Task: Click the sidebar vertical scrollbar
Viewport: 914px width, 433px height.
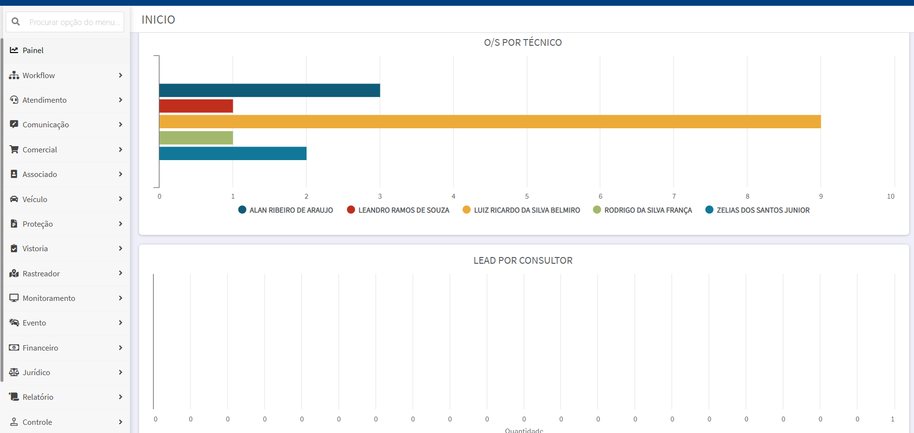Action: [x=2, y=210]
